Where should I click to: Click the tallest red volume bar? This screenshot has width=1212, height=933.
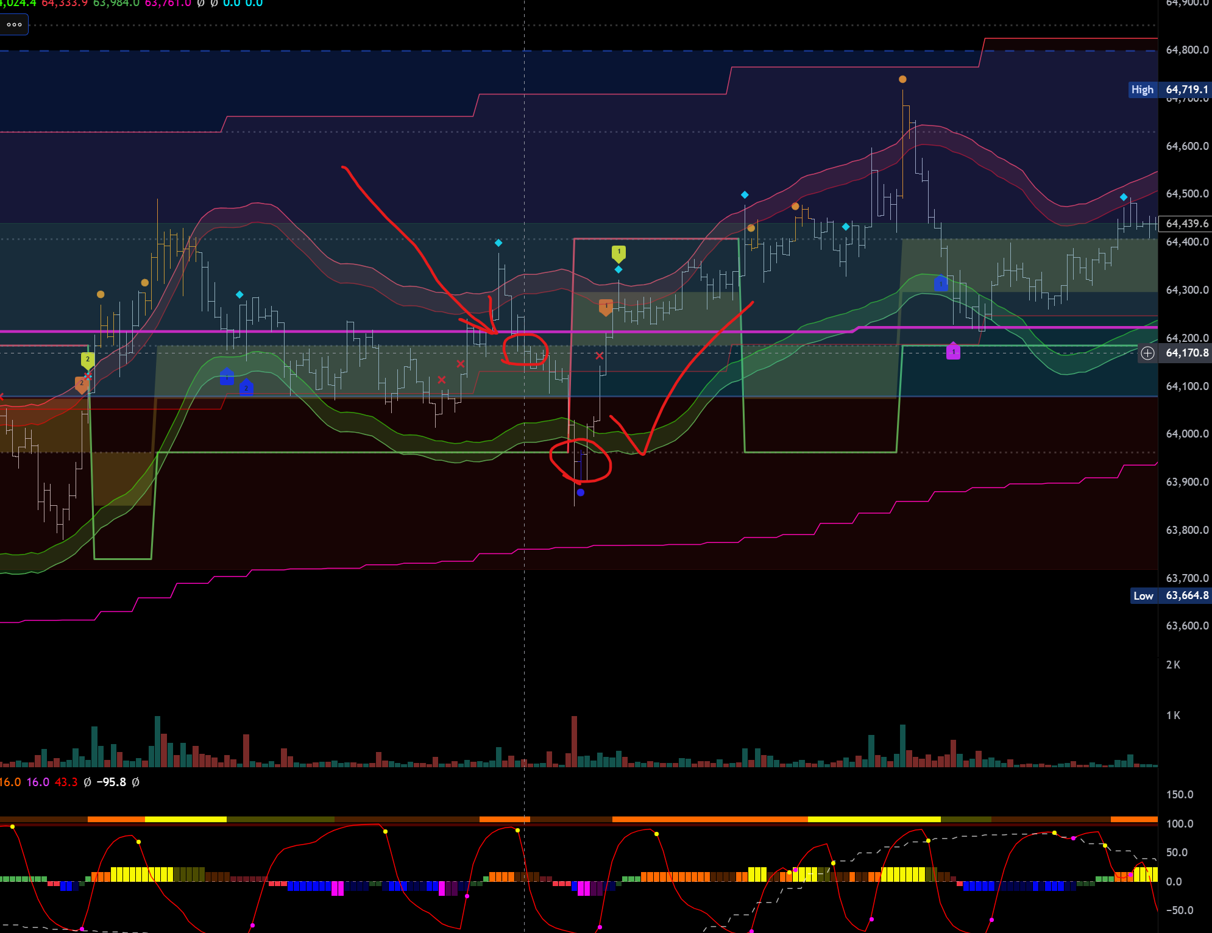(x=574, y=740)
